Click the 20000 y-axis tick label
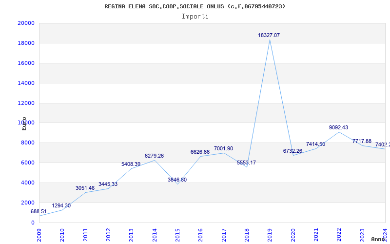390x244 pixels. (x=26, y=23)
